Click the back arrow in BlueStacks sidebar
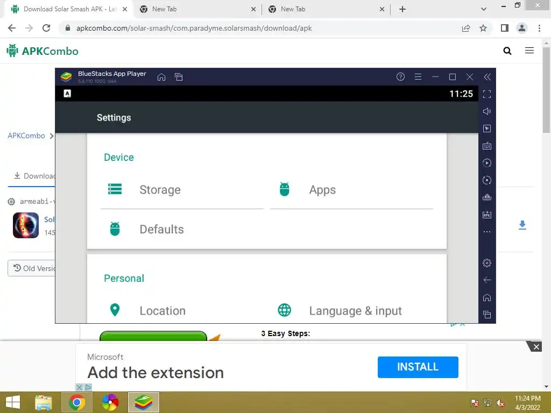This screenshot has height=413, width=551. 487,280
